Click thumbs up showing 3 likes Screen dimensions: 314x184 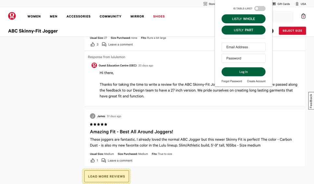[93, 44]
